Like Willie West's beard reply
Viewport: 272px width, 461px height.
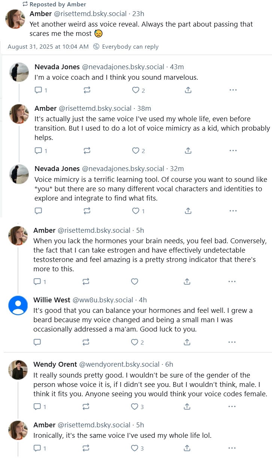point(135,342)
